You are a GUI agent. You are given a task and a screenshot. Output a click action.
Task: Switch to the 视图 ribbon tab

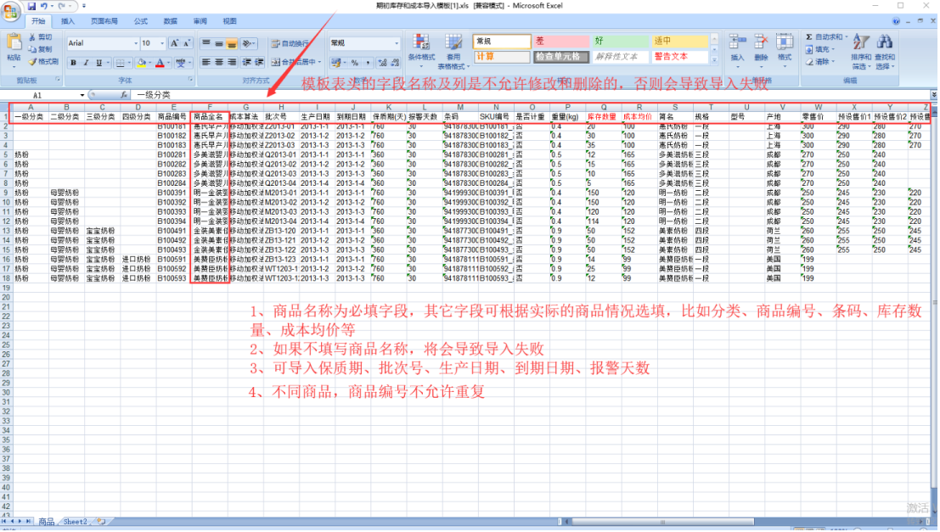click(x=229, y=21)
